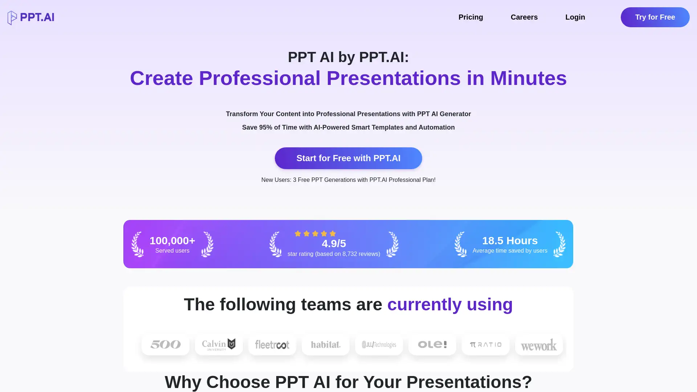This screenshot has width=697, height=392.
Task: Click the 4.9/5 star rating badge
Action: (x=334, y=244)
